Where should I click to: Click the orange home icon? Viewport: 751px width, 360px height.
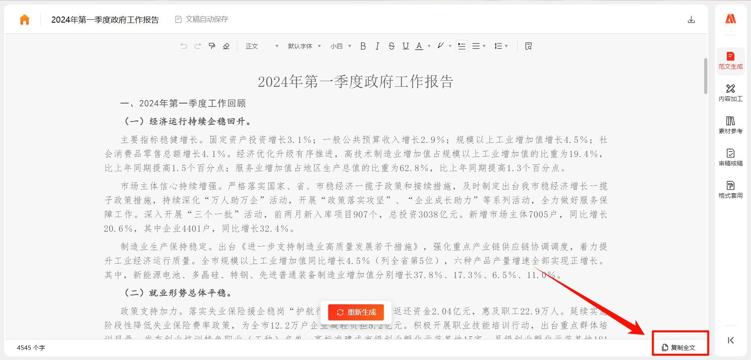tap(25, 19)
